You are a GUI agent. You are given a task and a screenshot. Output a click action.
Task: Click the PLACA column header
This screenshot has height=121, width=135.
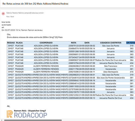[19, 43]
